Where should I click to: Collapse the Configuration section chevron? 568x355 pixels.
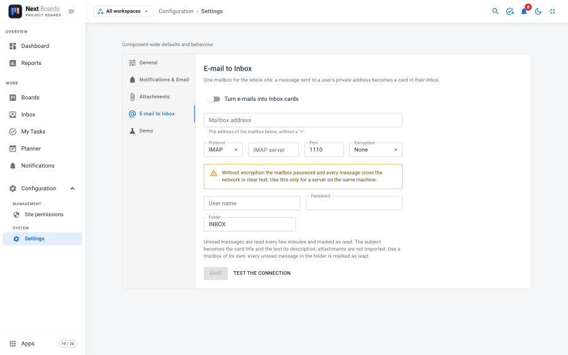pyautogui.click(x=73, y=188)
